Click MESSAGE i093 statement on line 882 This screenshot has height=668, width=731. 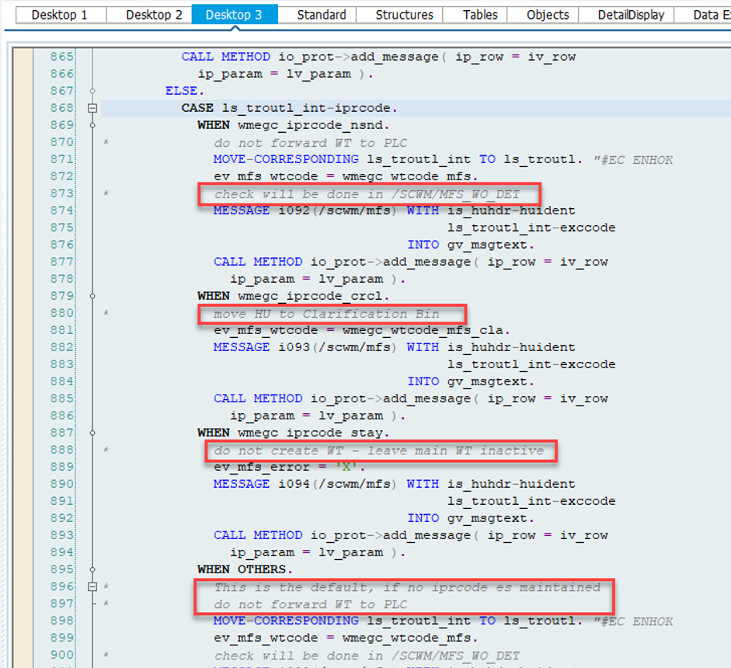pos(394,347)
